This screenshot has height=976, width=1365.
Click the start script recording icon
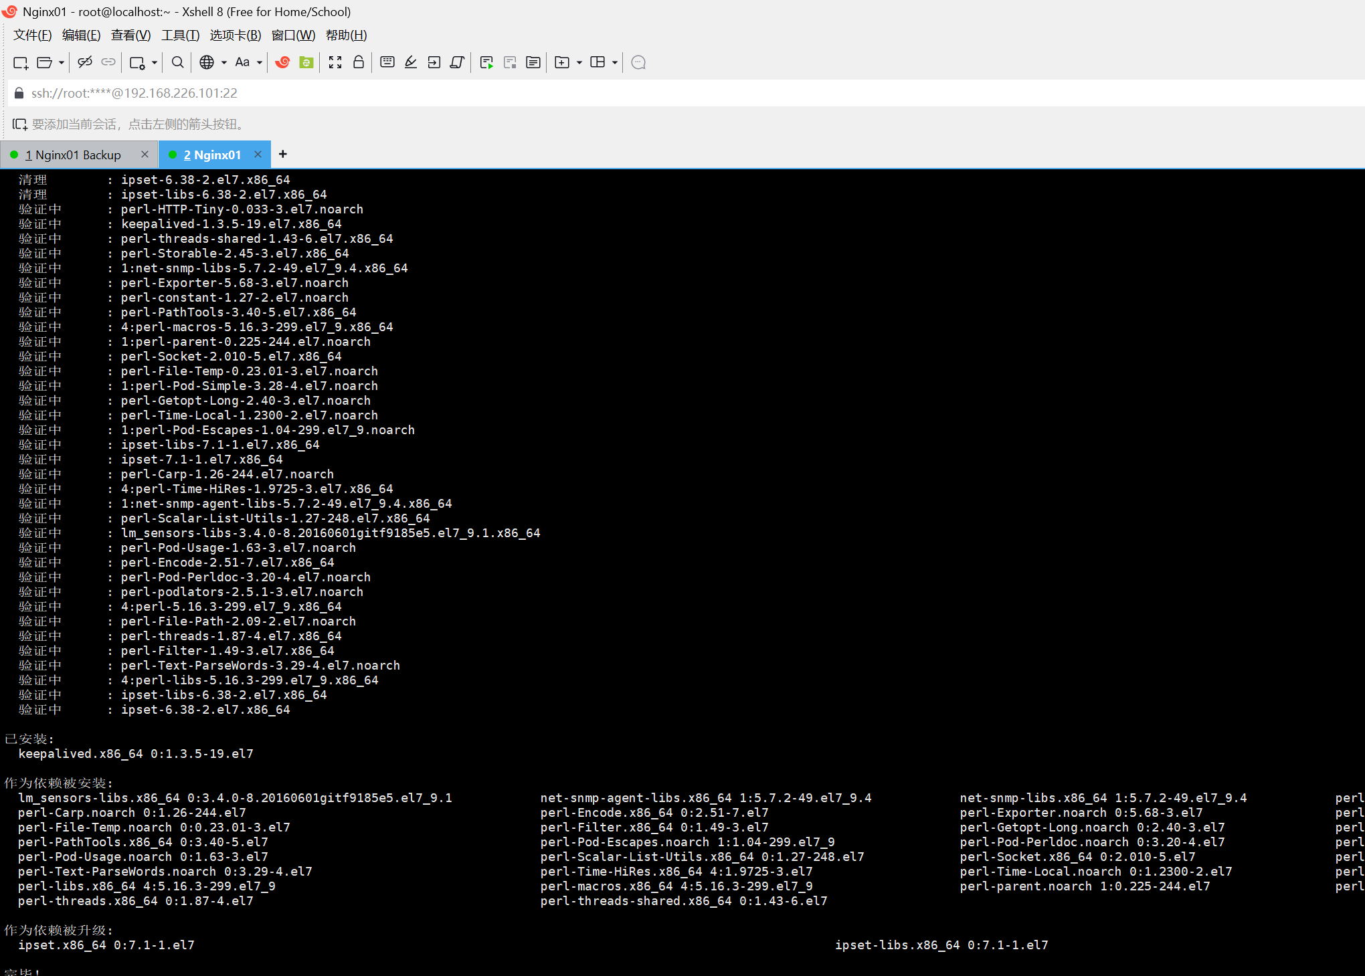click(x=486, y=62)
